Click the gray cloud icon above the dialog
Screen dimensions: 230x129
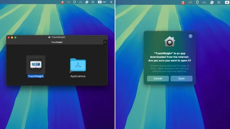pyautogui.click(x=204, y=2)
